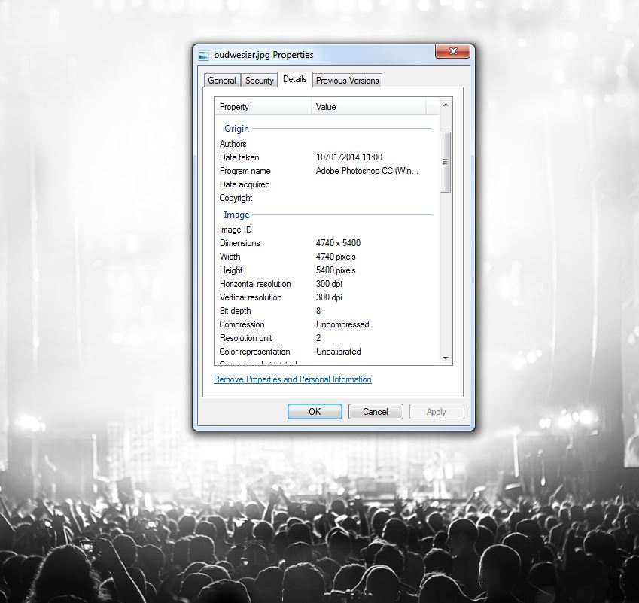Select the Authors property row

pos(233,144)
